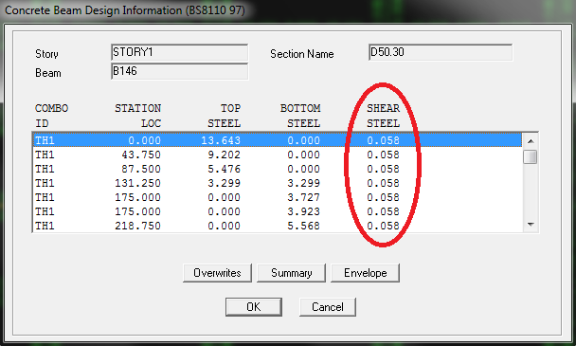Select the row with bottom steel 3.727

coord(278,197)
